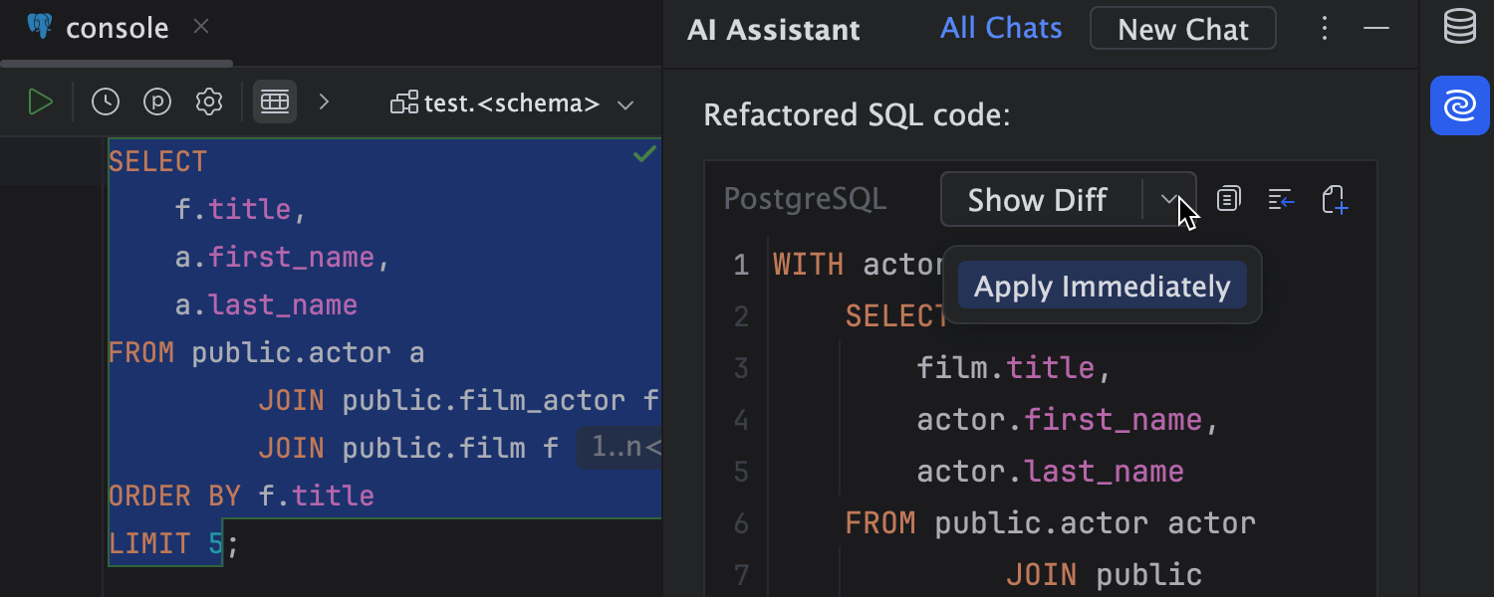
Task: Click 'actor.last_name' on snippet line 5
Action: tap(1051, 471)
